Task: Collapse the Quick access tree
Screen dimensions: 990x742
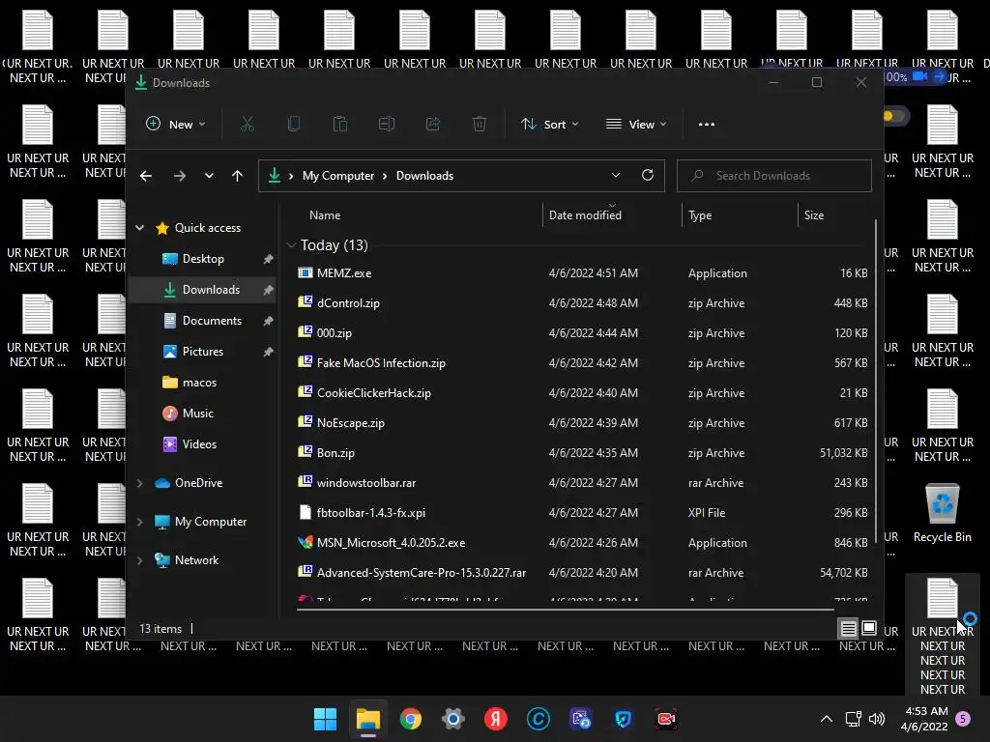Action: (x=139, y=228)
